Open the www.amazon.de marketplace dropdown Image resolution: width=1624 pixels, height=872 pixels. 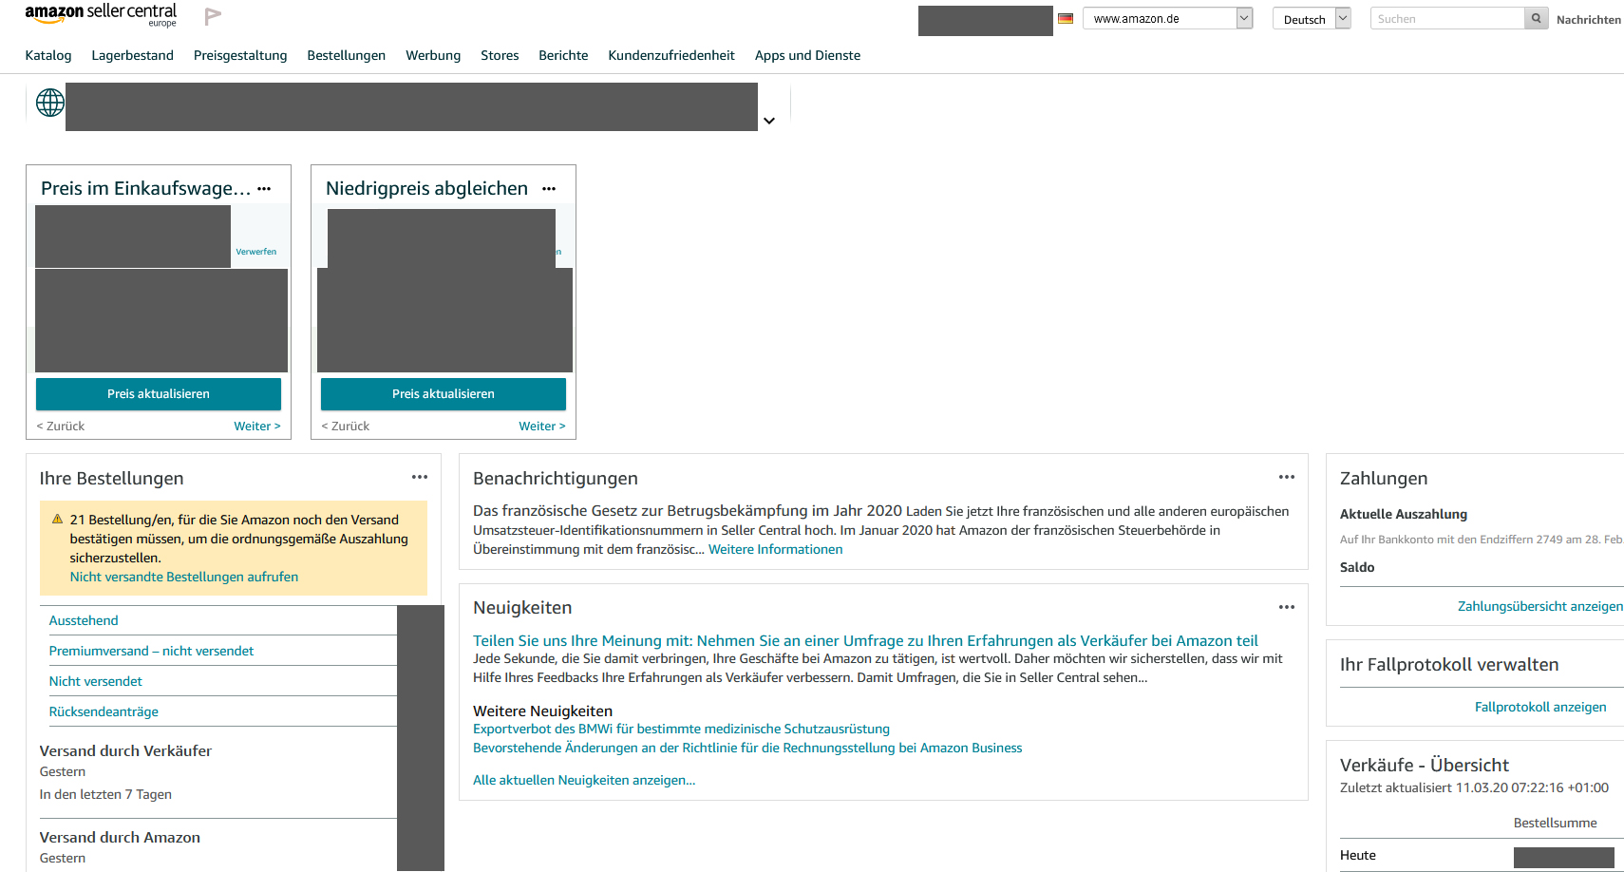1168,18
